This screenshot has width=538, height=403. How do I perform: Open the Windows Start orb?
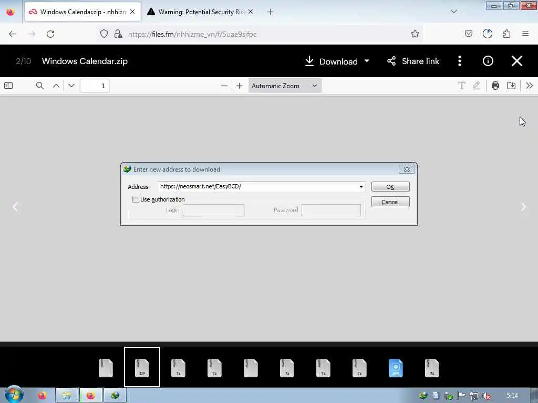[x=14, y=395]
